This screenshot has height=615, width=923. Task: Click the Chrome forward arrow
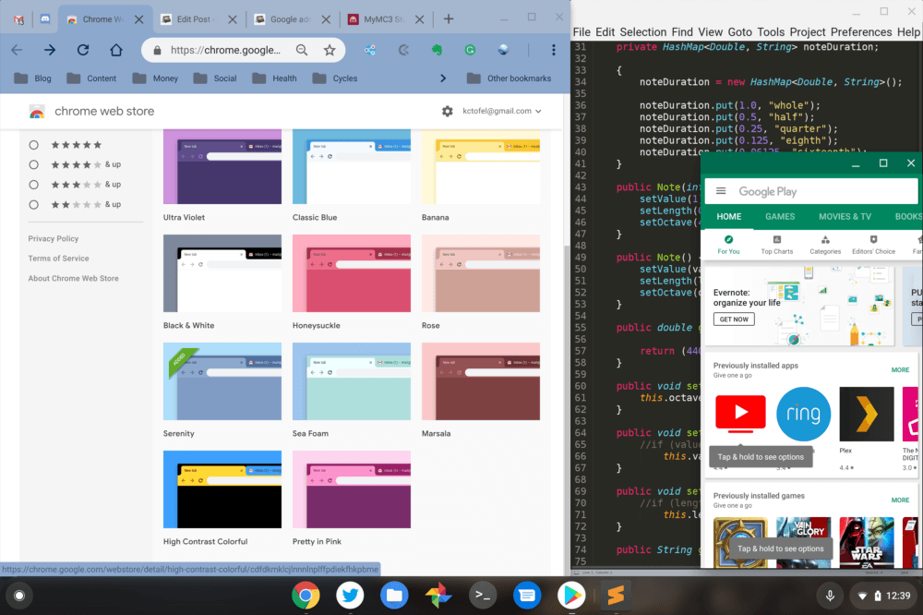point(50,50)
